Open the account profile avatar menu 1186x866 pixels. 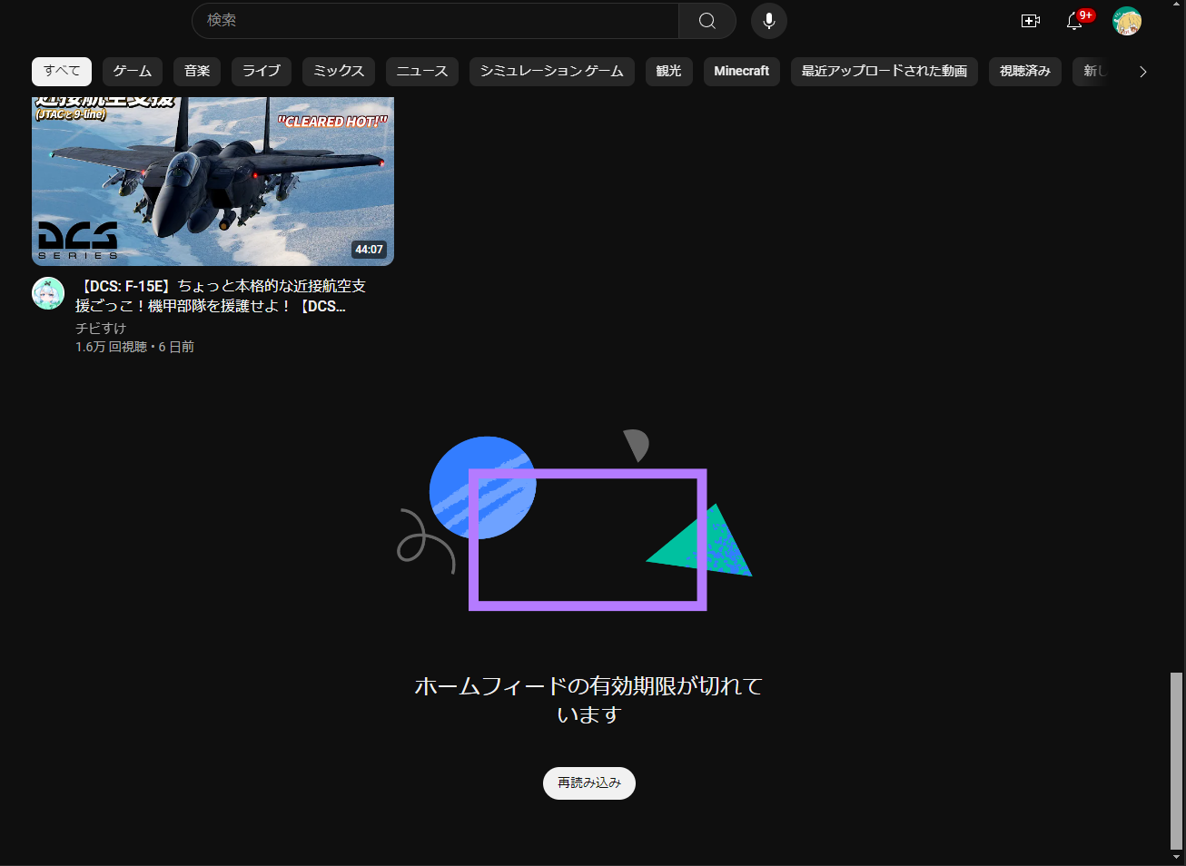(x=1127, y=21)
